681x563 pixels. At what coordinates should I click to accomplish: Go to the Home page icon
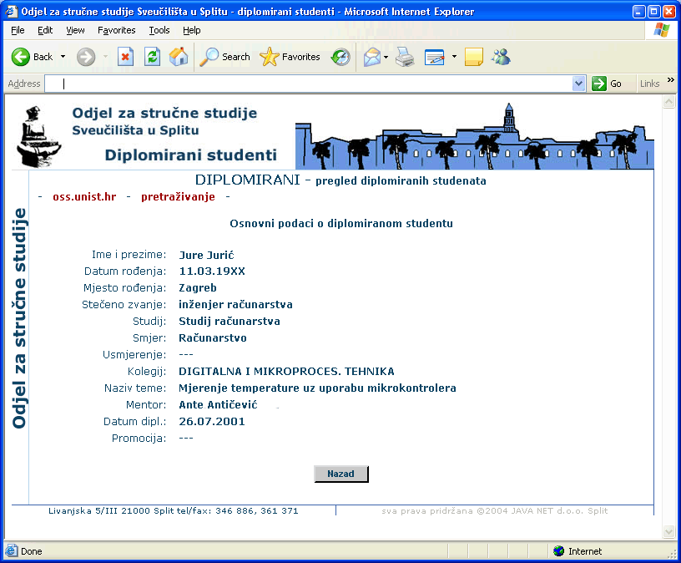(x=179, y=57)
